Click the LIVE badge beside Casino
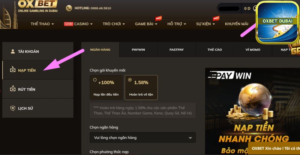Screen dimensions: 300x155 click(x=69, y=24)
